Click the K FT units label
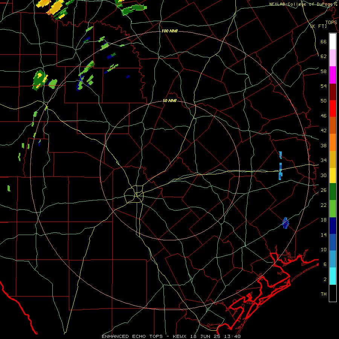 [x=318, y=26]
